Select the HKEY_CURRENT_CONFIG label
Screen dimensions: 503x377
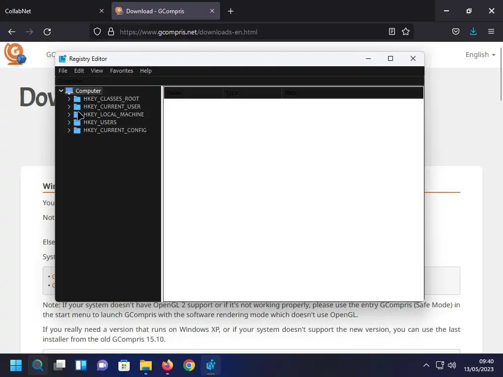point(115,130)
